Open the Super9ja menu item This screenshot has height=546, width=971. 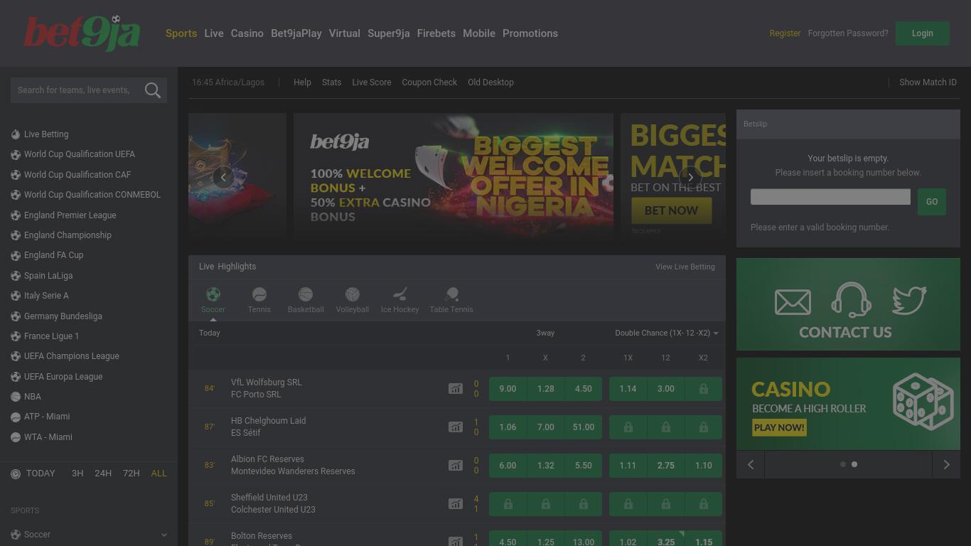tap(389, 33)
